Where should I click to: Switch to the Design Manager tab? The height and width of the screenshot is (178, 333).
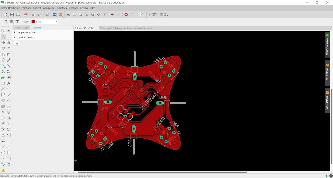pyautogui.click(x=21, y=28)
